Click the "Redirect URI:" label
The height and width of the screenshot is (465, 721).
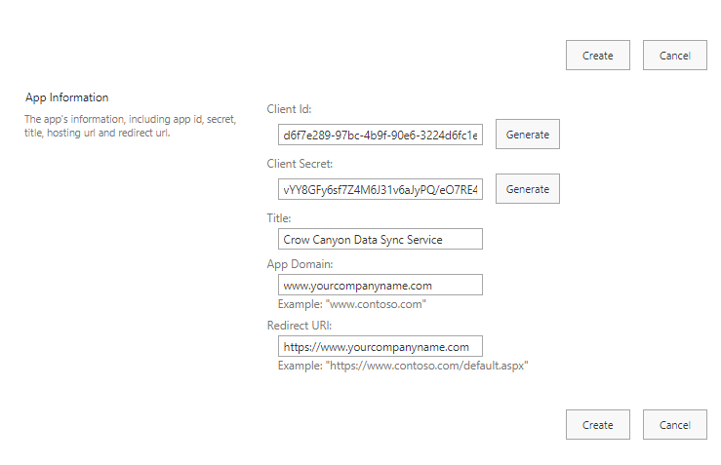(300, 325)
